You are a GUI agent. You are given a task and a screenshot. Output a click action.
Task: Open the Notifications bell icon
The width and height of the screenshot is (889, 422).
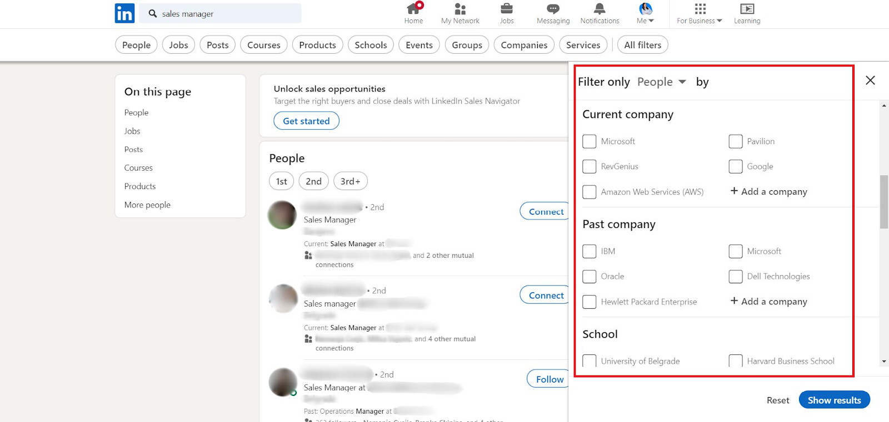pos(600,8)
